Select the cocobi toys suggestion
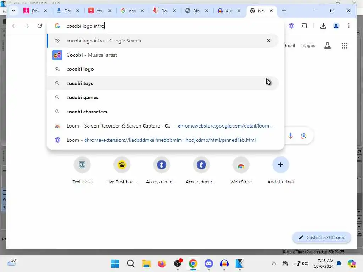The width and height of the screenshot is (363, 272). [x=162, y=83]
